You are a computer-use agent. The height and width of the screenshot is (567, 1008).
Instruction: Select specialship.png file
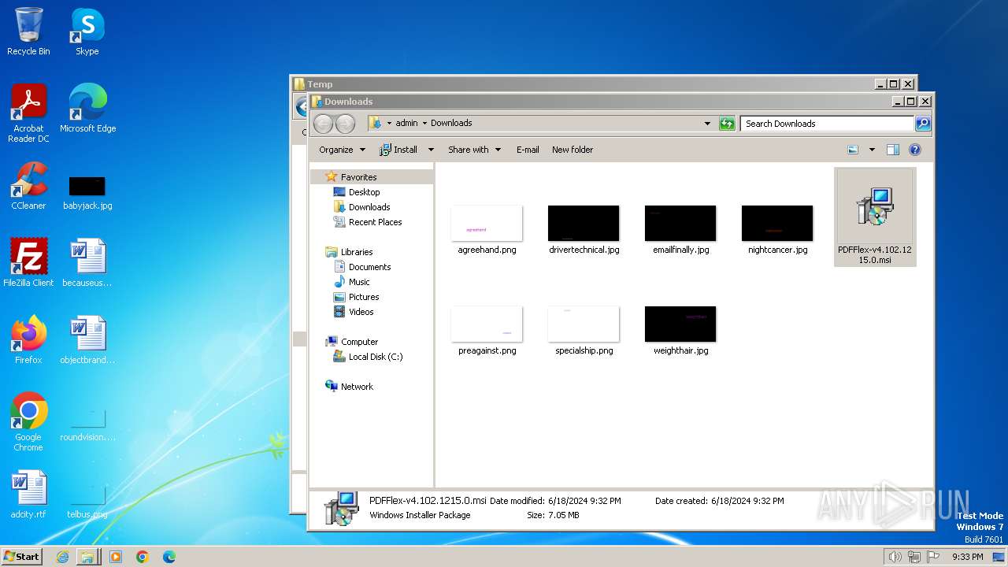click(584, 331)
